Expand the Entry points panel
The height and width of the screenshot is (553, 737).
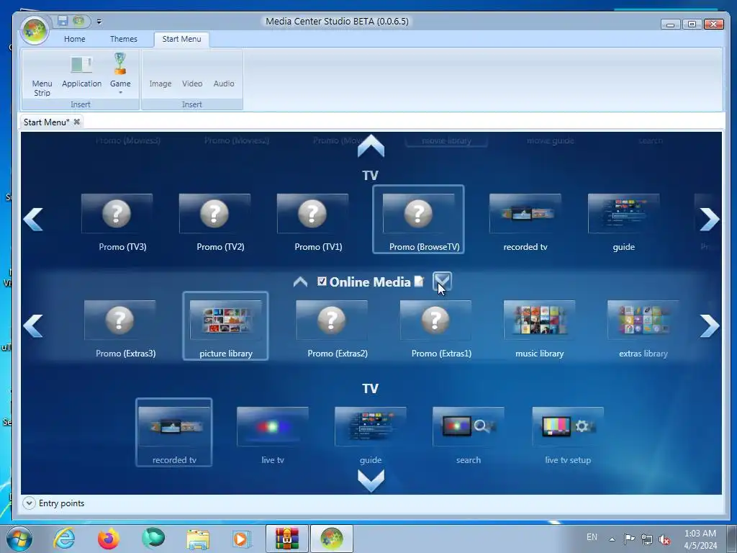pyautogui.click(x=29, y=503)
